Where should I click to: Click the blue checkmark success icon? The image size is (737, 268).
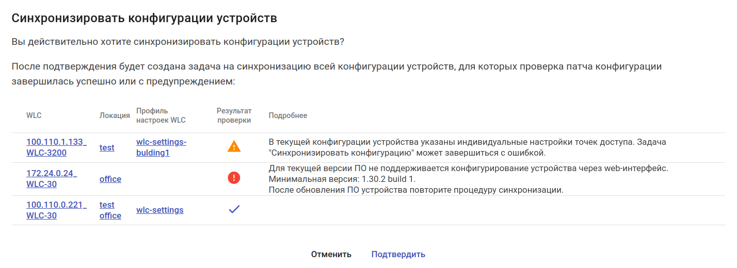(234, 210)
